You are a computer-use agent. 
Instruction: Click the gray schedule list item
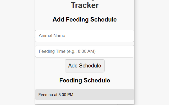click(x=84, y=94)
